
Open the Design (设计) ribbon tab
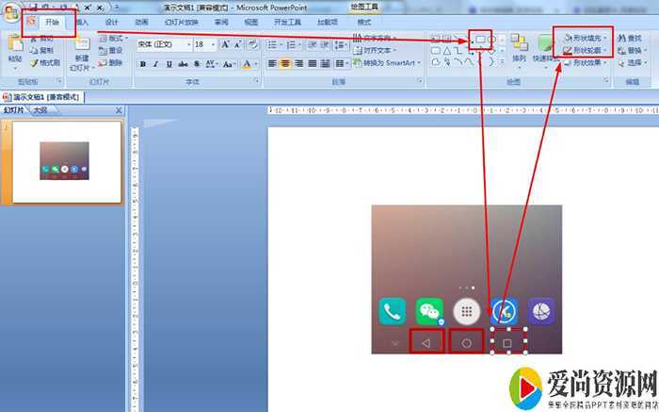(111, 21)
